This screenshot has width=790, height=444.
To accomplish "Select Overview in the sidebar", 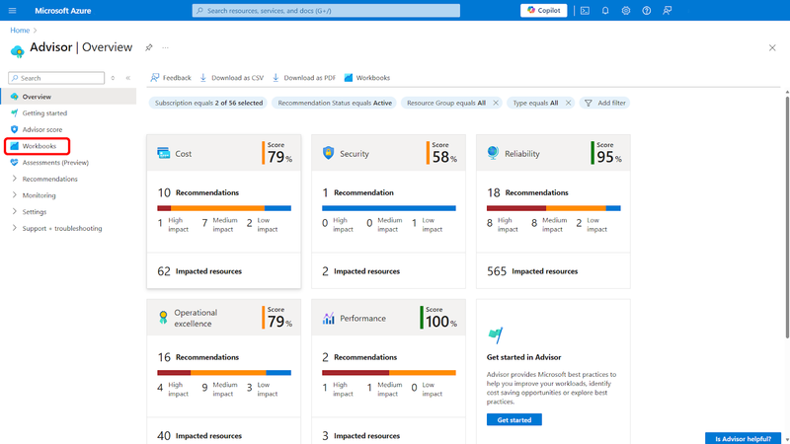I will tap(68, 96).
